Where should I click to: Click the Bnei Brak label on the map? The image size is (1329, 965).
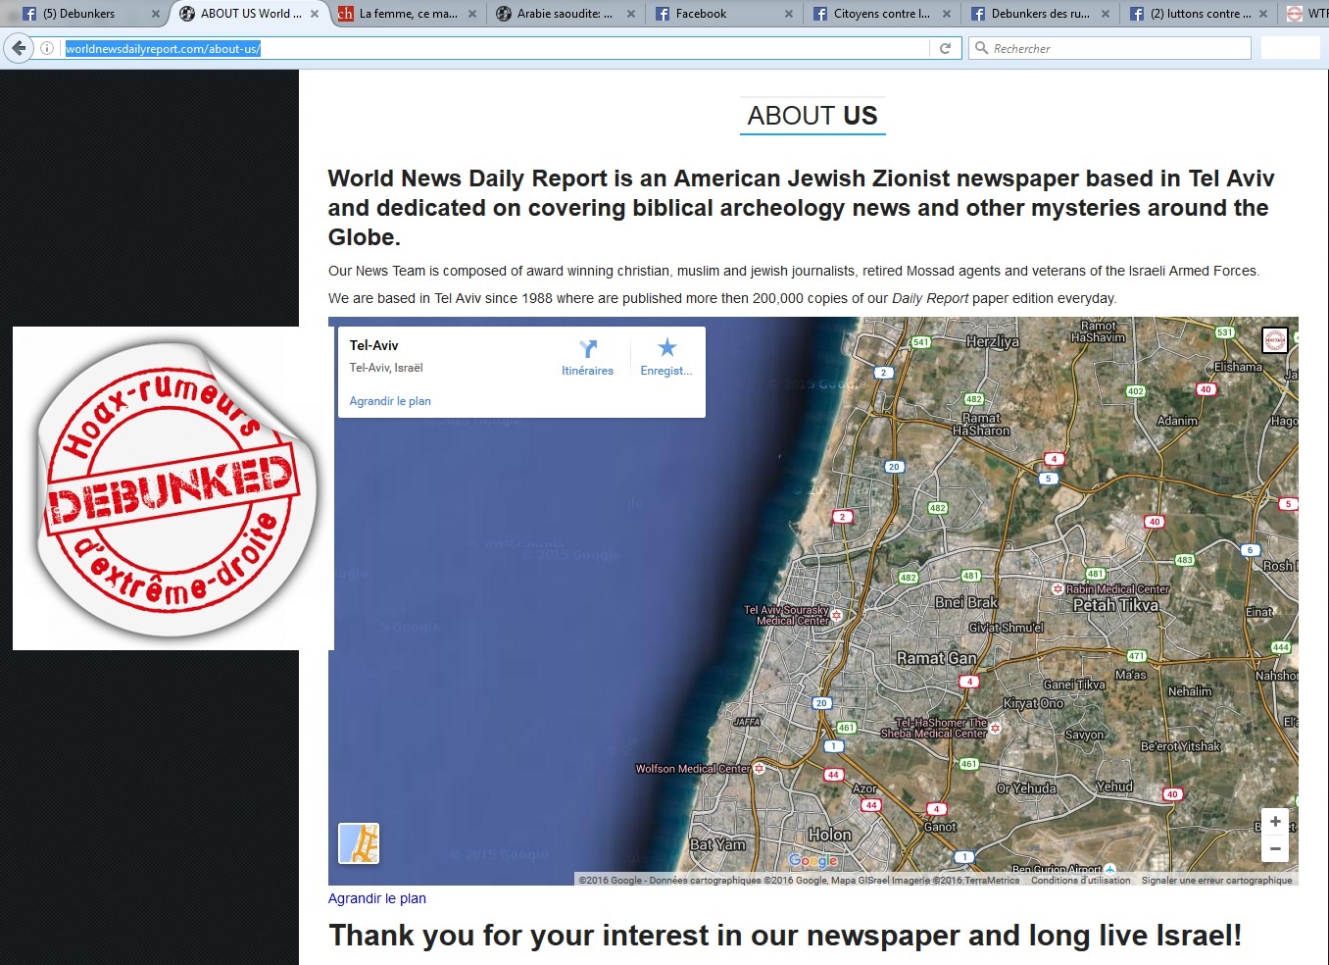(x=966, y=602)
